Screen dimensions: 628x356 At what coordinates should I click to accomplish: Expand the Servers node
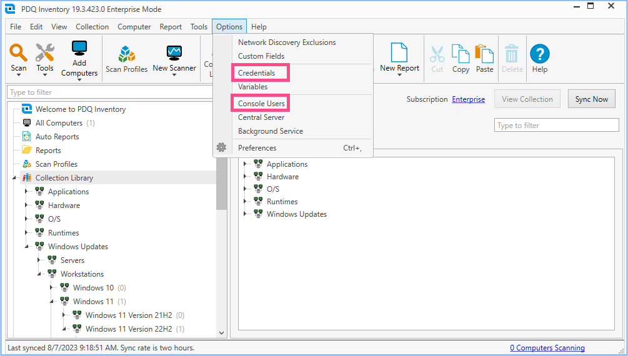pyautogui.click(x=39, y=260)
